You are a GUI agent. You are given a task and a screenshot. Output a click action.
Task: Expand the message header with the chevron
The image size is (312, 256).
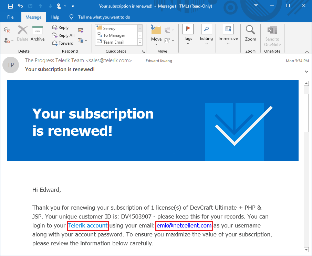pyautogui.click(x=306, y=71)
